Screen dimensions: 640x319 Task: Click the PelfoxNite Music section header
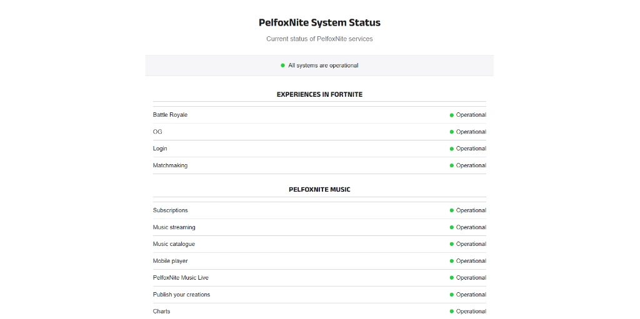click(319, 189)
